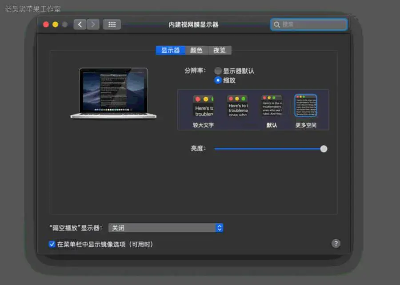Click the MacBook display preview image
Viewport: 400px width, 285px height.
[113, 93]
